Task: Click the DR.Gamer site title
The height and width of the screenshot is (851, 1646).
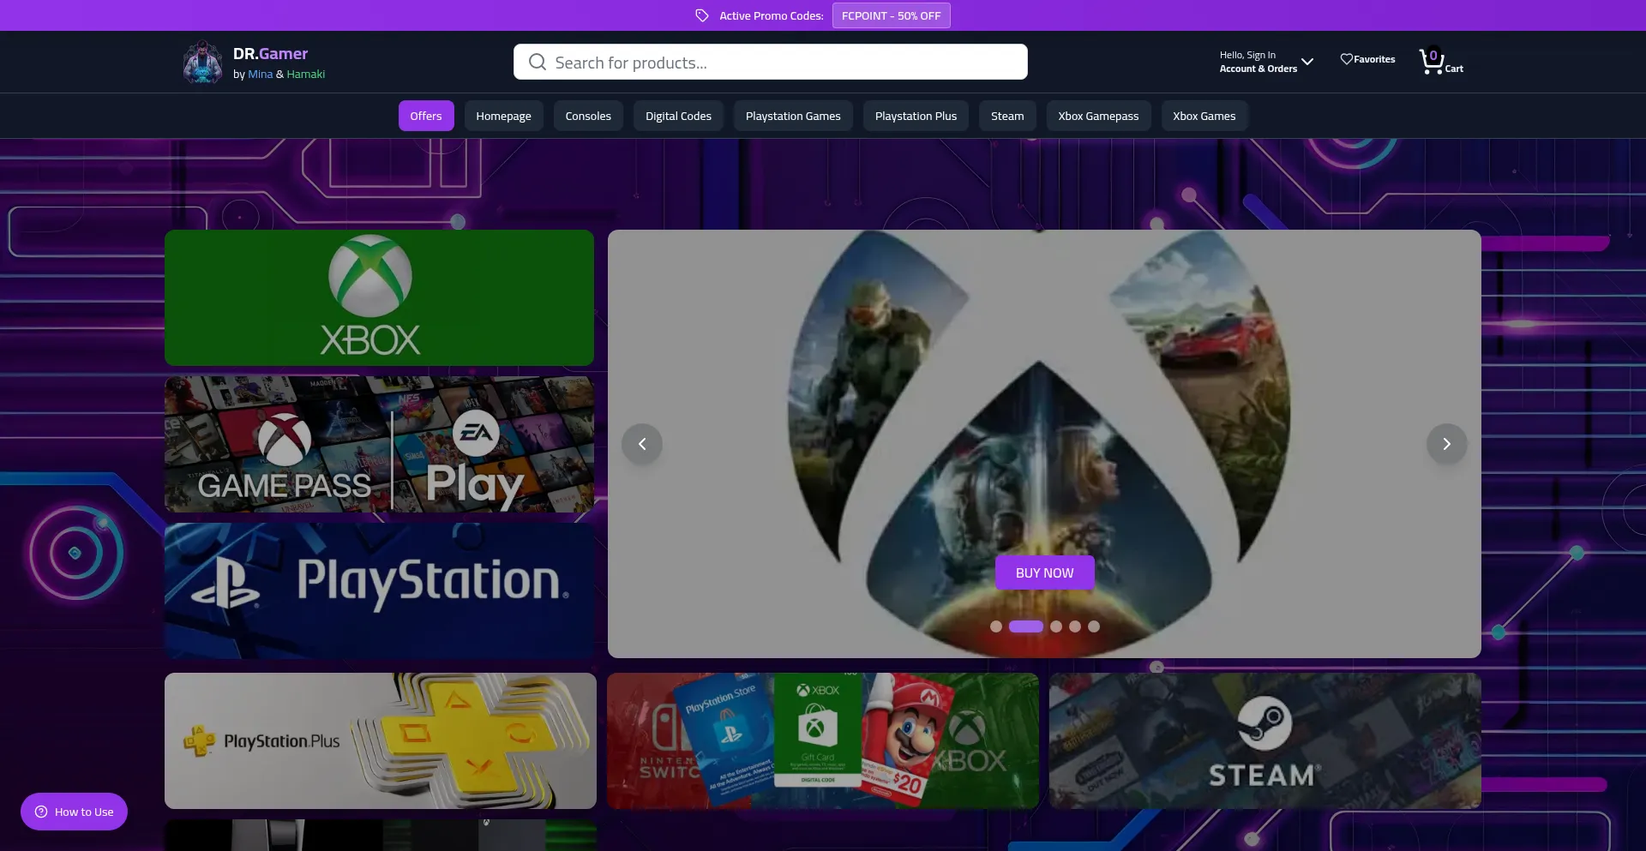Action: click(270, 53)
